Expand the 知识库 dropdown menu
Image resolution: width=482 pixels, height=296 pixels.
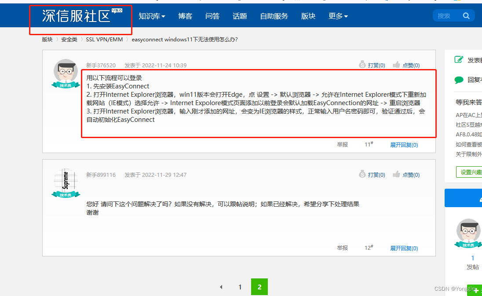(x=152, y=16)
